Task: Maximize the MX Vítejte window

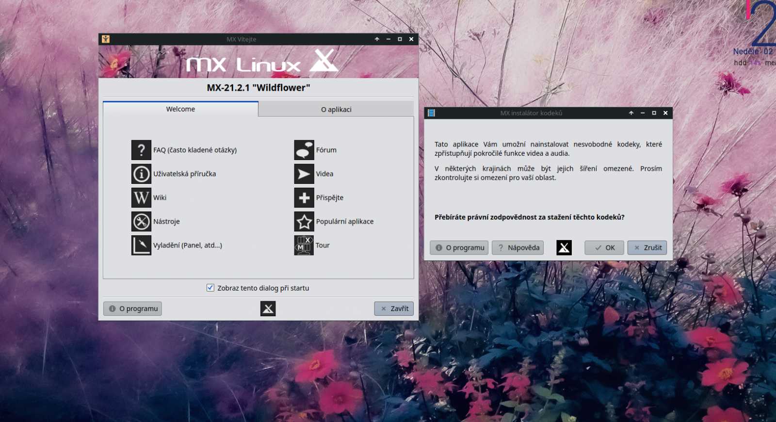Action: (x=400, y=39)
